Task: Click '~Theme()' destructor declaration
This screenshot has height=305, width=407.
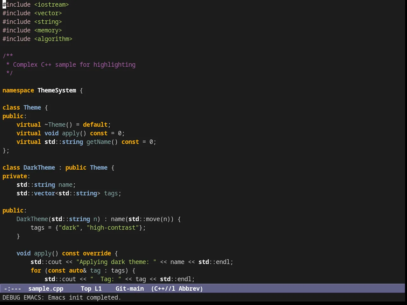Action: coord(59,125)
